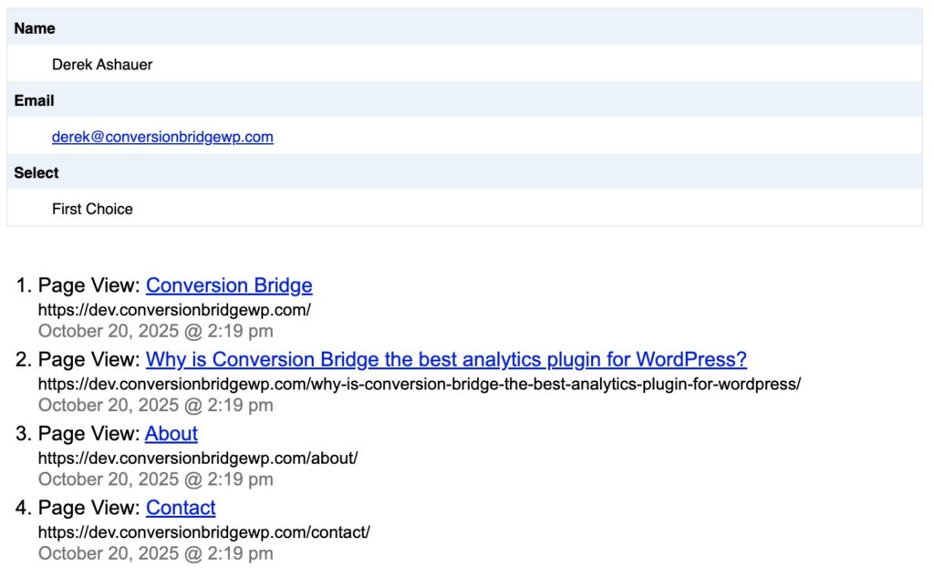Click the numbered item 1 Page View label
The height and width of the screenshot is (588, 934).
tap(88, 285)
